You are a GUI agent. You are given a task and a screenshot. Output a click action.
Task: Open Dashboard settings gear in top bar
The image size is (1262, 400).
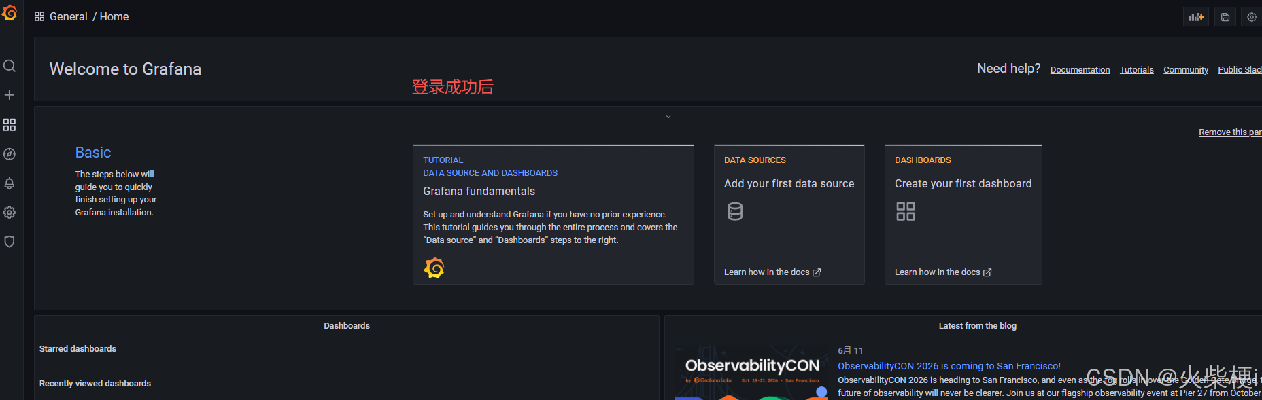click(1252, 17)
